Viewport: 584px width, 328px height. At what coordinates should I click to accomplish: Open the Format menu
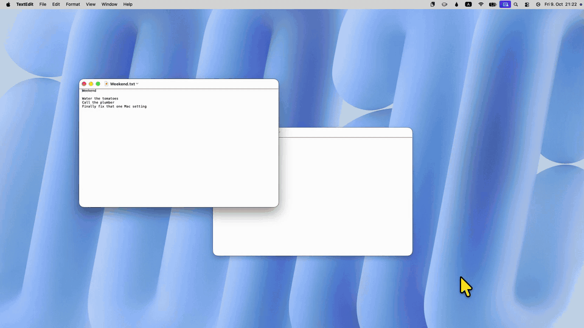pos(73,4)
